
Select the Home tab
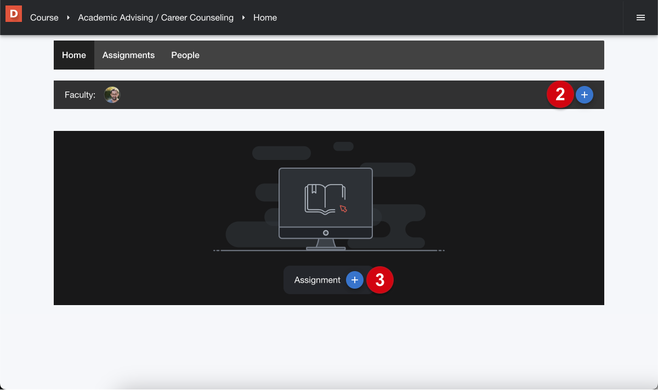pyautogui.click(x=74, y=55)
